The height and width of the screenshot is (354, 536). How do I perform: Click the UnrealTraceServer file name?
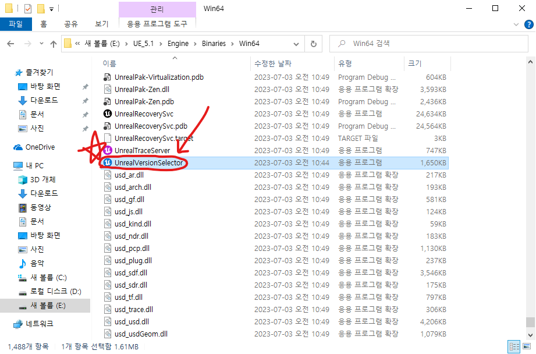click(x=142, y=150)
